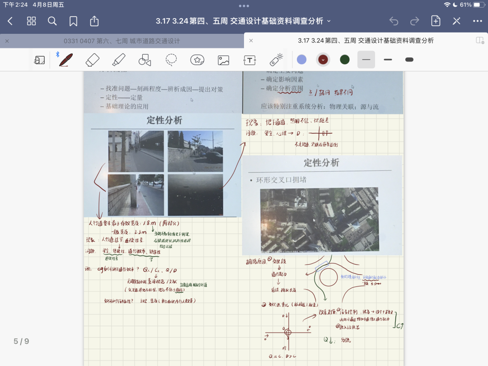Screen dimensions: 488x366
Task: Bookmark the current page
Action: (x=73, y=21)
